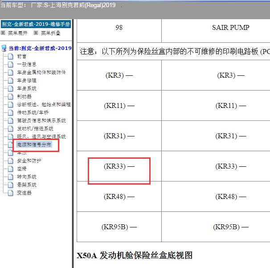This screenshot has height=268, width=270.
Task: Open the 安全和防护 tree item
Action: 29,161
